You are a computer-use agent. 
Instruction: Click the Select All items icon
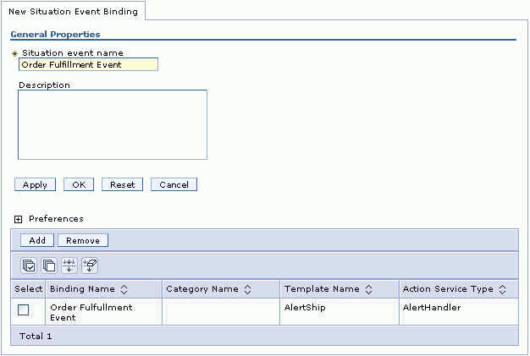coord(29,266)
